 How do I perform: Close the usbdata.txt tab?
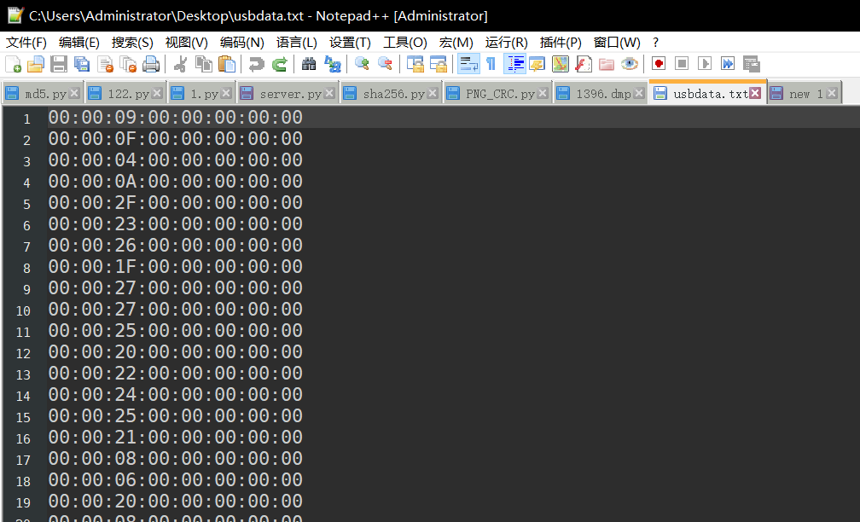tap(755, 94)
